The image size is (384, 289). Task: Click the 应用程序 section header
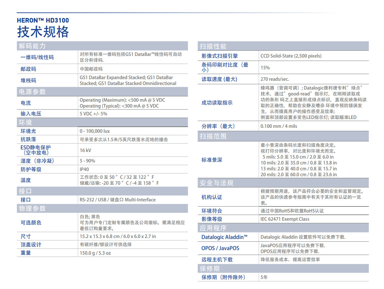213,228
